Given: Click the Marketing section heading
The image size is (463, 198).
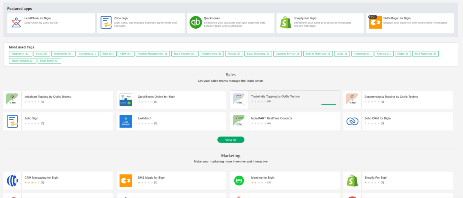Looking at the screenshot, I should (x=231, y=156).
